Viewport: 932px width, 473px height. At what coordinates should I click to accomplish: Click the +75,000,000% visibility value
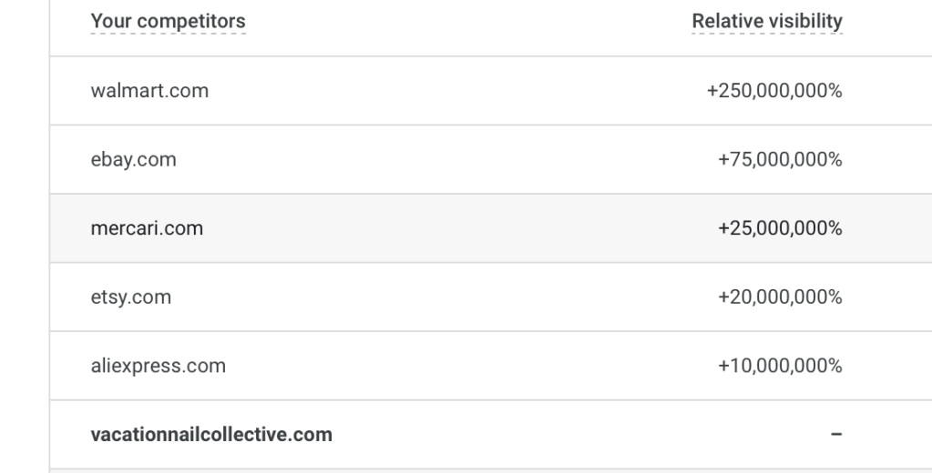[x=780, y=160]
